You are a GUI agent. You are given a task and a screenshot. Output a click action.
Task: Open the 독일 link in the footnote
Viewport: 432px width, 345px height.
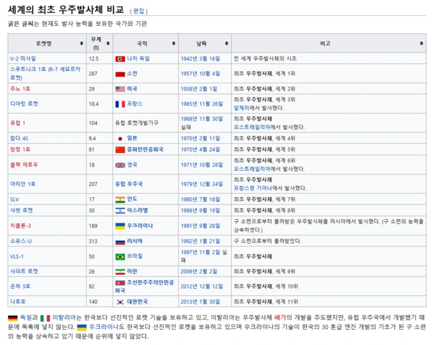click(x=26, y=318)
